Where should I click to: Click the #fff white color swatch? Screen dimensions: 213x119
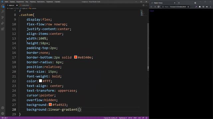(x=41, y=81)
